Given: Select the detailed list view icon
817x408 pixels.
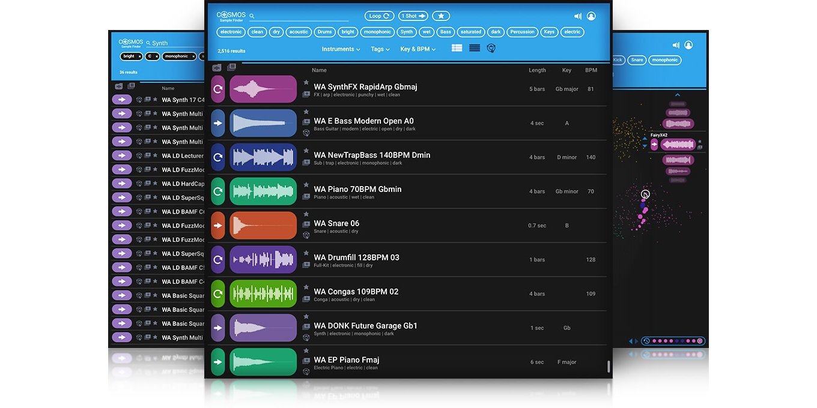Looking at the screenshot, I should point(457,48).
